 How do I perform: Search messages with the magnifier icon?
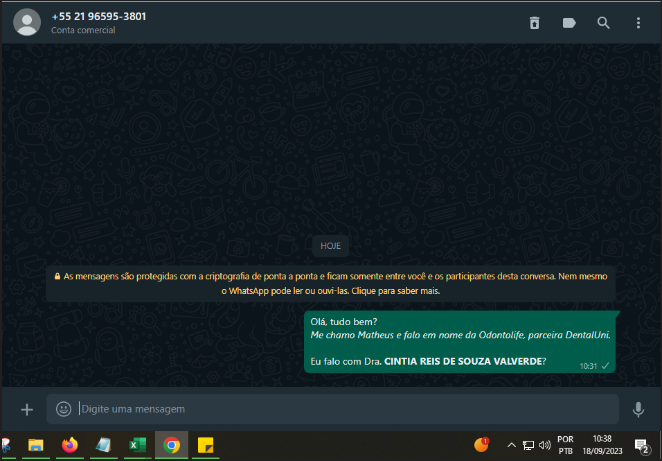(x=603, y=23)
